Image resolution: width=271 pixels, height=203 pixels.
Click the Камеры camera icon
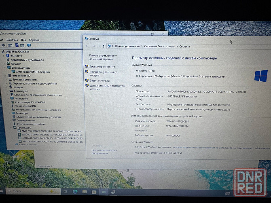(11, 87)
